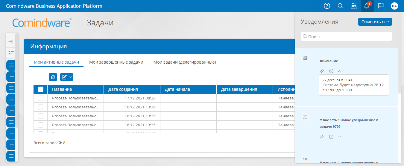Toggle the notifications bell with badge 5
The height and width of the screenshot is (166, 404).
[367, 6]
